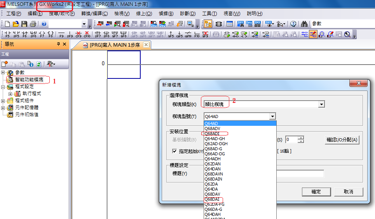
Task: Expand the 元件記憶體 tree node
Action: (3, 108)
